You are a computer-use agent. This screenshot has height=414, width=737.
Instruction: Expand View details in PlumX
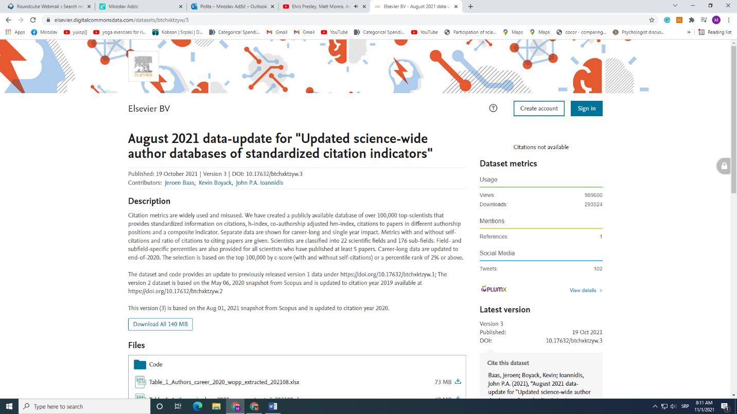pyautogui.click(x=585, y=291)
